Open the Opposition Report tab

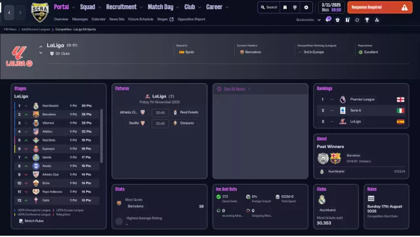pos(191,19)
